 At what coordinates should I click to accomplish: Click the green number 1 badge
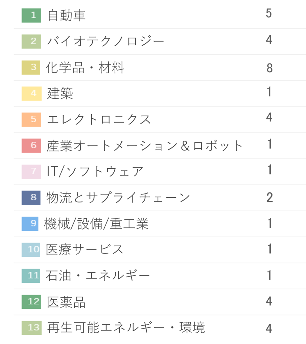click(31, 15)
